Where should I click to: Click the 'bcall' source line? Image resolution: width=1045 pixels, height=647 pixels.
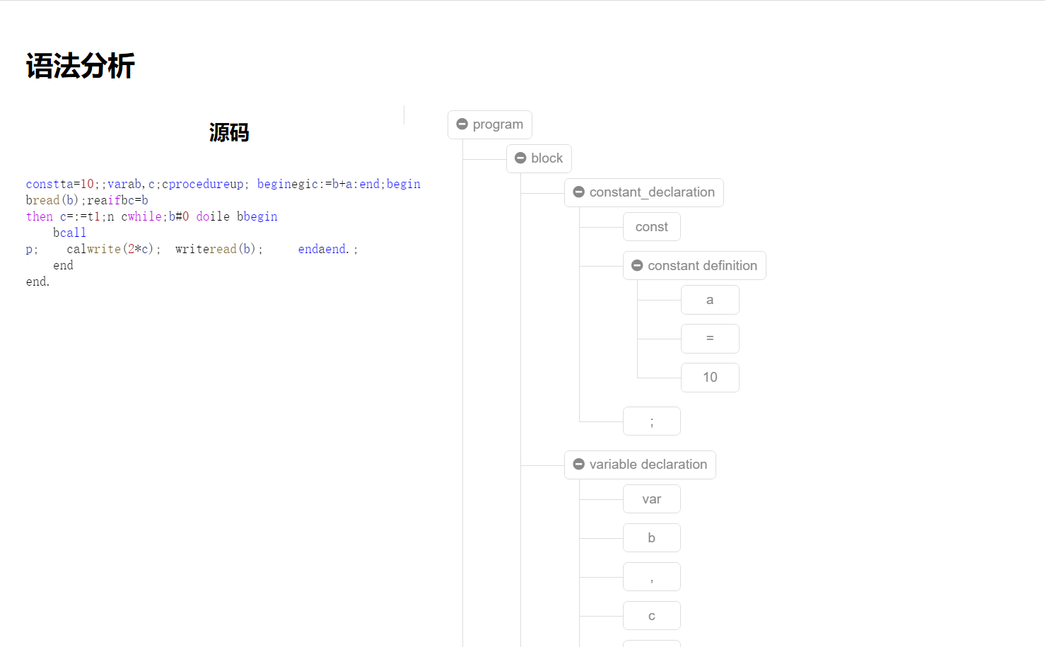[x=69, y=233]
